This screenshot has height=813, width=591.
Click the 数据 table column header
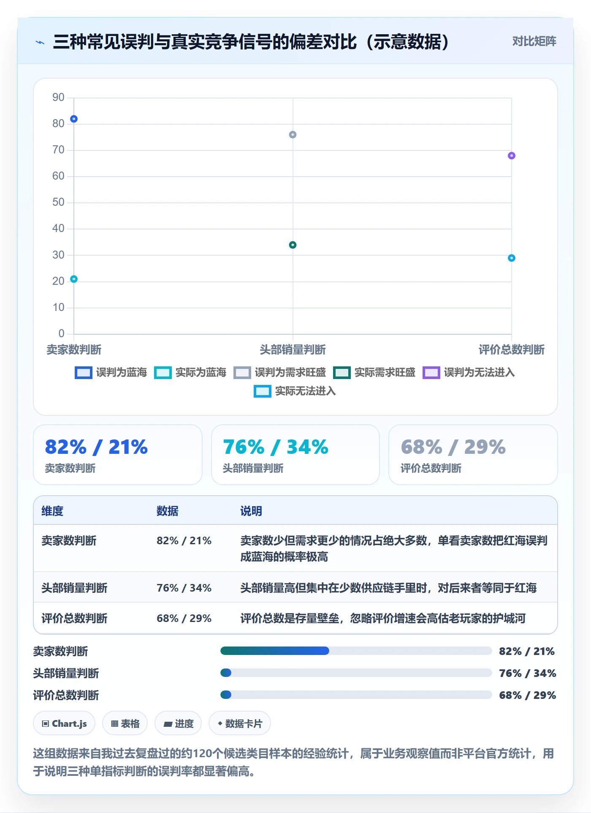pos(167,511)
